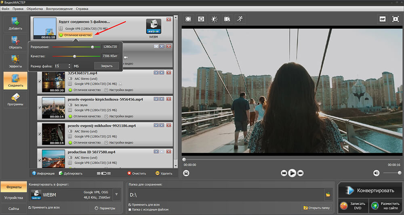The height and width of the screenshot is (215, 404).
Task: Move pexels-evgenia-kirpichnikova-5956456.mp4 up in the list
Action: [x=156, y=99]
